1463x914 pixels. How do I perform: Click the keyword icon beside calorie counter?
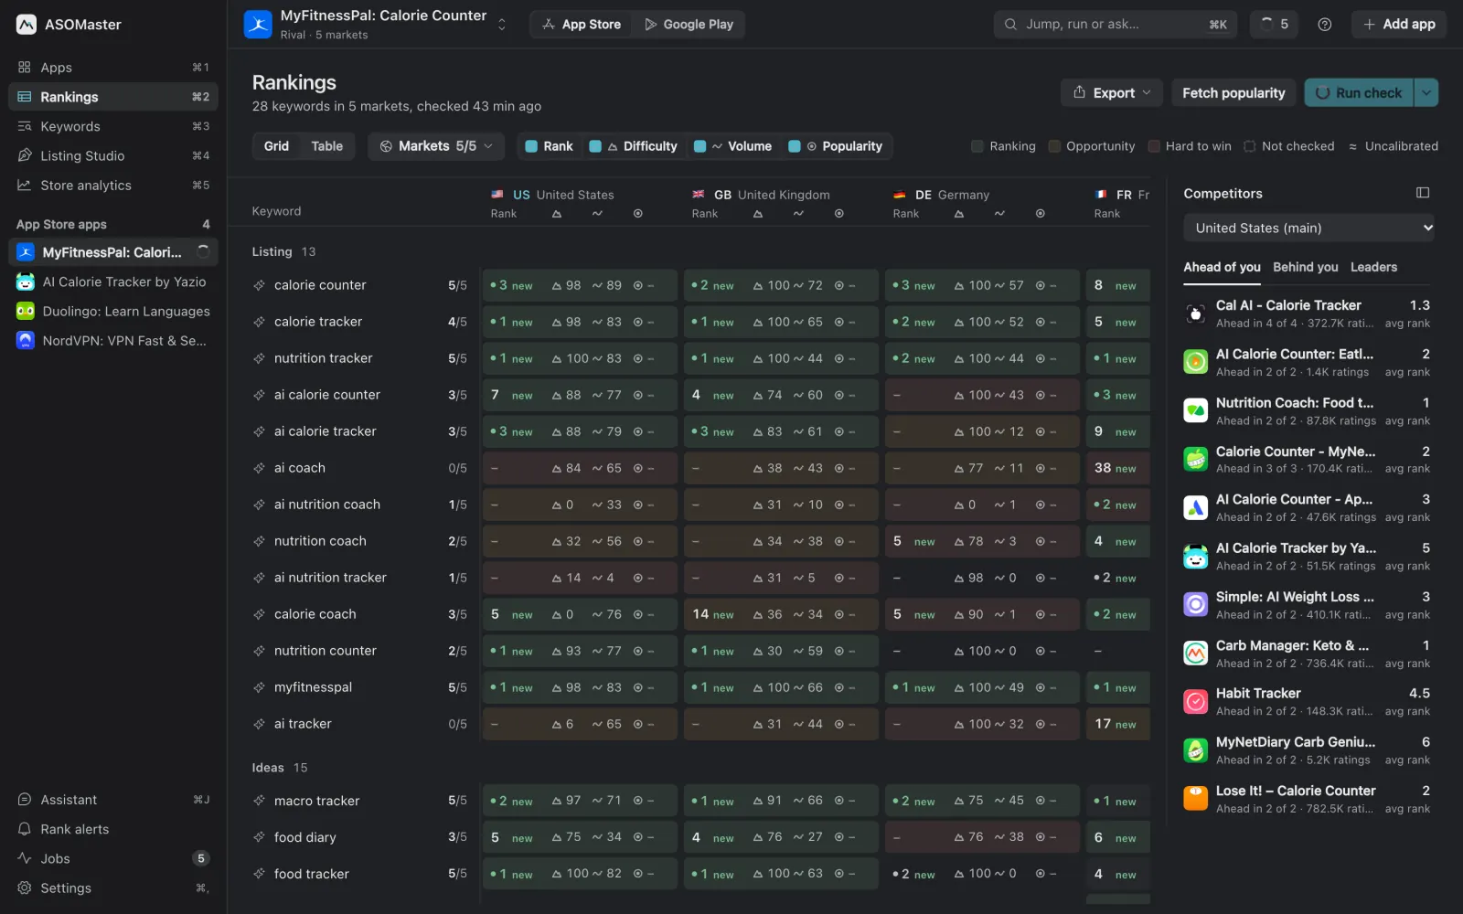coord(260,285)
